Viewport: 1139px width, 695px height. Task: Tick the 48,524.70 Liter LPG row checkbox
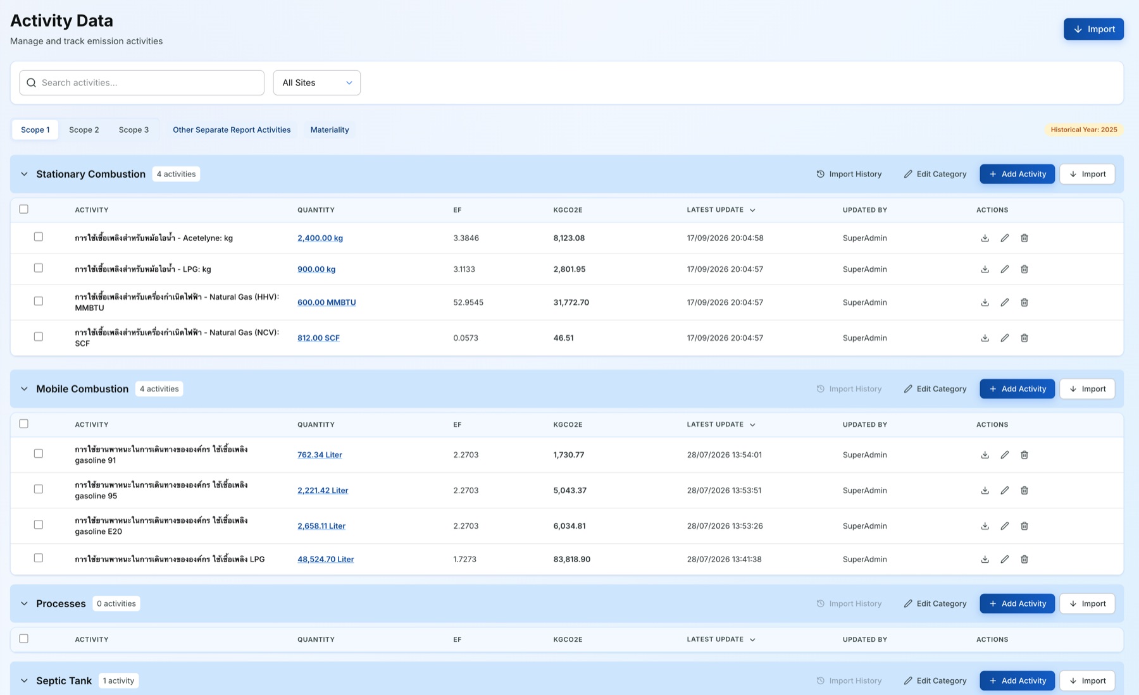pyautogui.click(x=39, y=558)
